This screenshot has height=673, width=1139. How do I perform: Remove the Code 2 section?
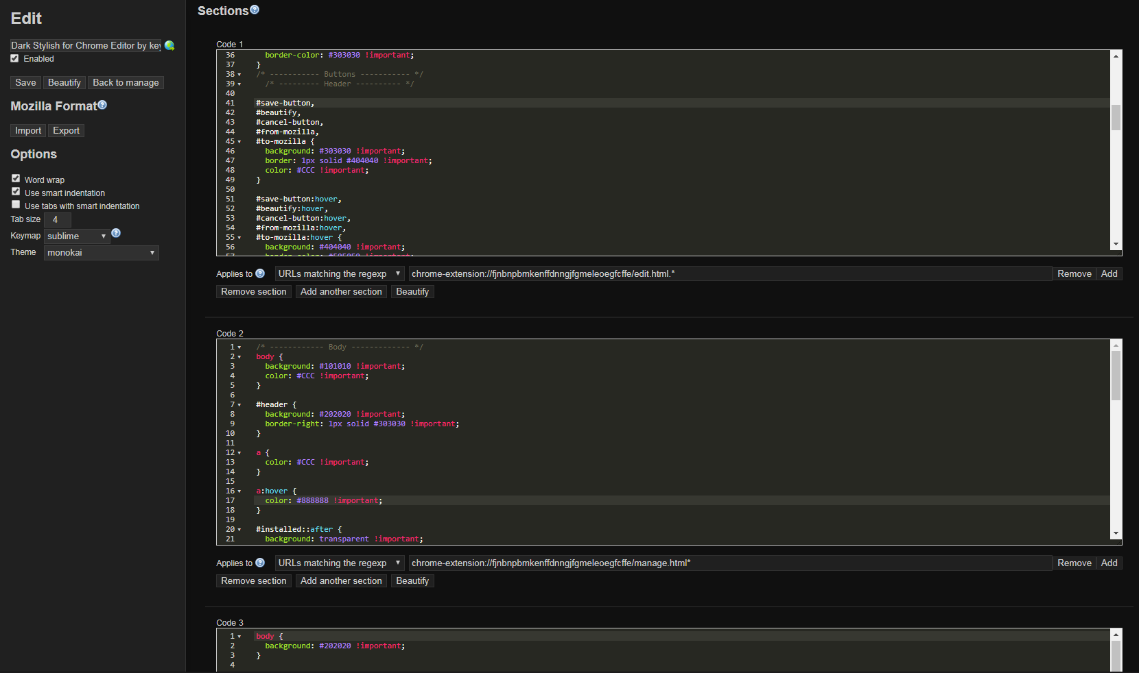253,580
